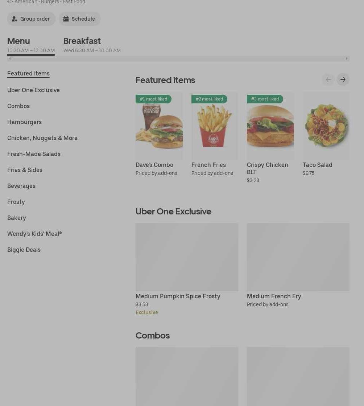Select the #3 most liked badge
The width and height of the screenshot is (364, 406).
tap(265, 99)
